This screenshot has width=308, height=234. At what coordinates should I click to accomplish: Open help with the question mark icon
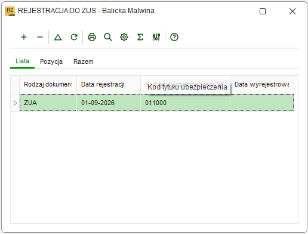pos(174,37)
